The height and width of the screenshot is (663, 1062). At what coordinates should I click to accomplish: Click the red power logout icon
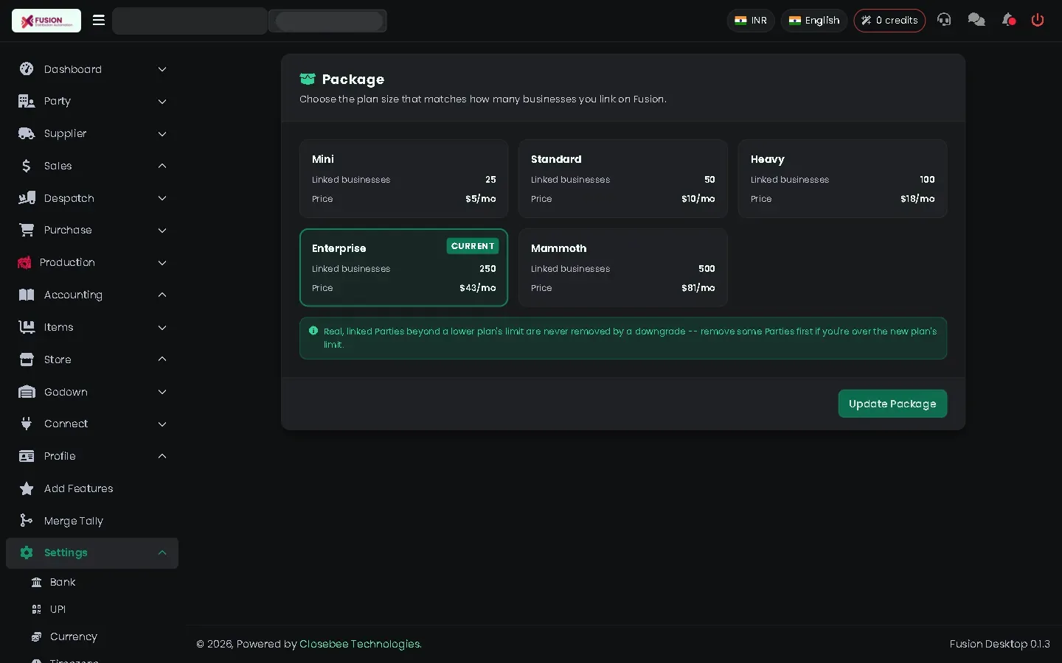click(x=1038, y=20)
